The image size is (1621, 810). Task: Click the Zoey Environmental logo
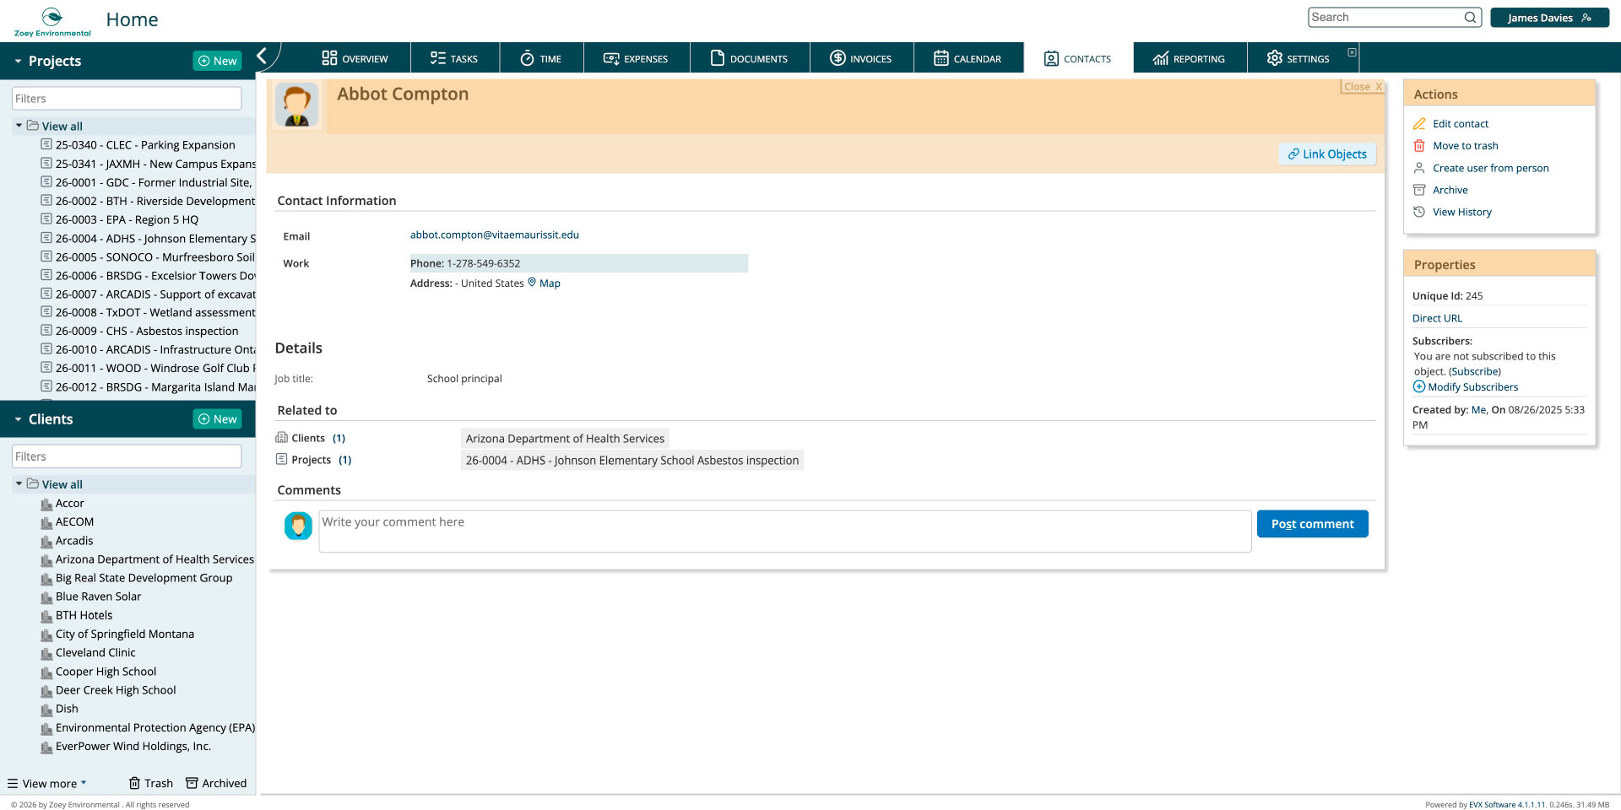point(52,22)
